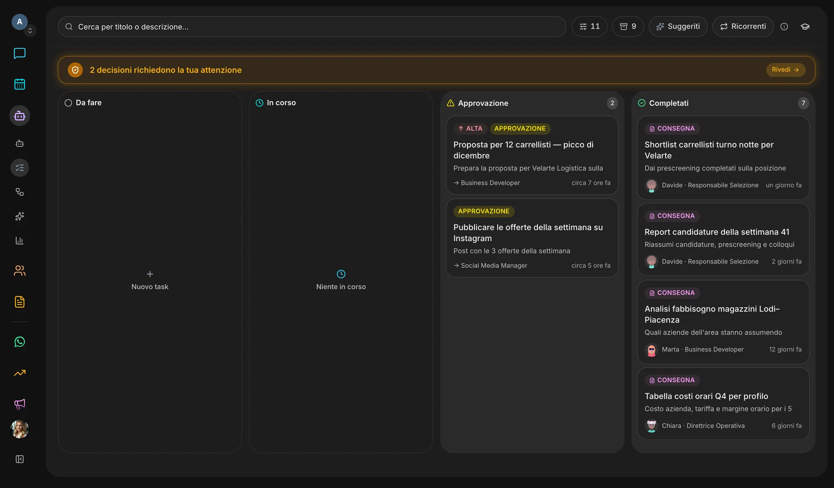Click the In corso column header
The image size is (834, 488).
coord(276,103)
